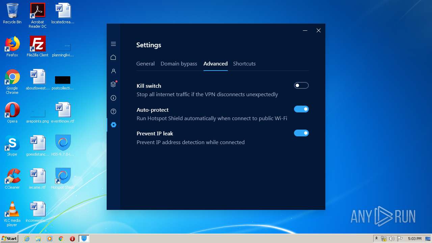432x243 pixels.
Task: Switch to the Domain bypass tab
Action: point(179,63)
